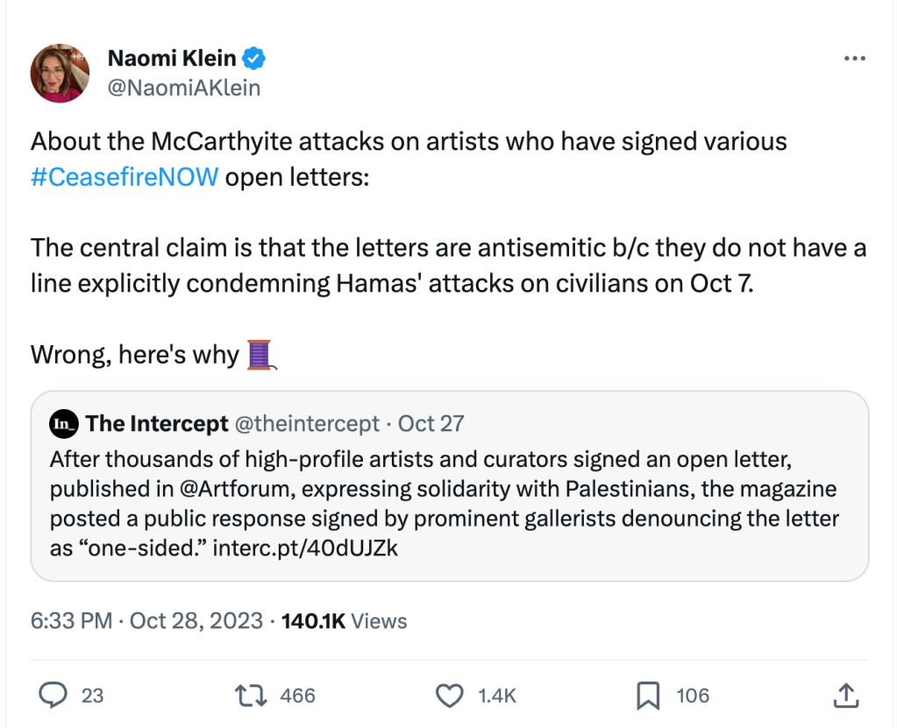Click the tweet timestamp 6:33 PM
The image size is (897, 728).
(x=71, y=621)
